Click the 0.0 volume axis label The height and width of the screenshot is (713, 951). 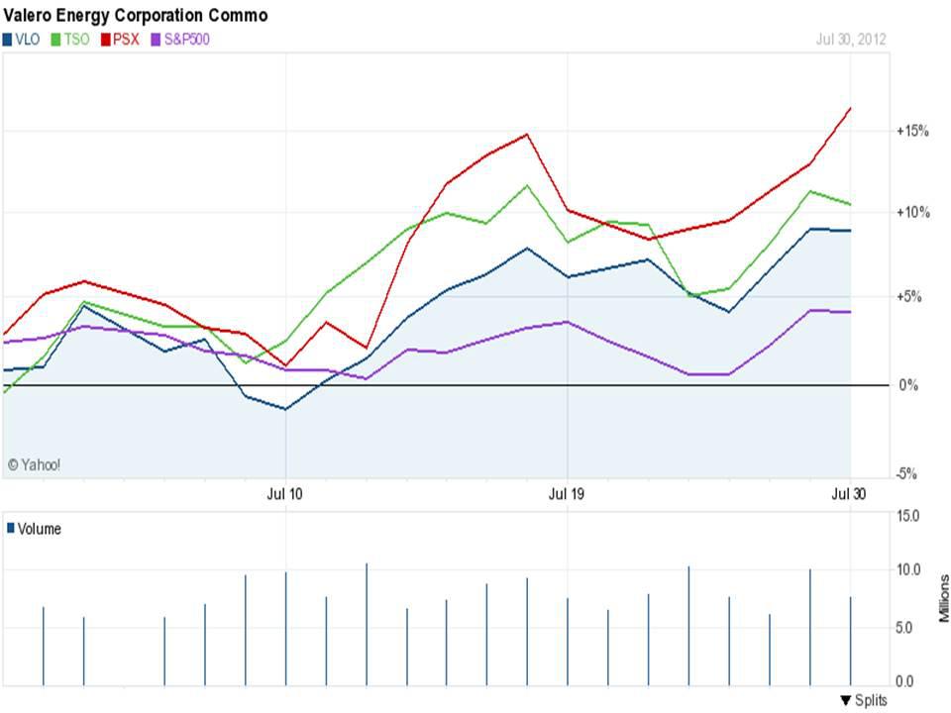(x=904, y=681)
